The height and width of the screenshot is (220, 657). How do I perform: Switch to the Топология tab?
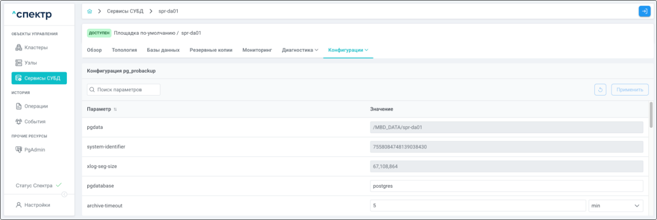click(x=124, y=50)
